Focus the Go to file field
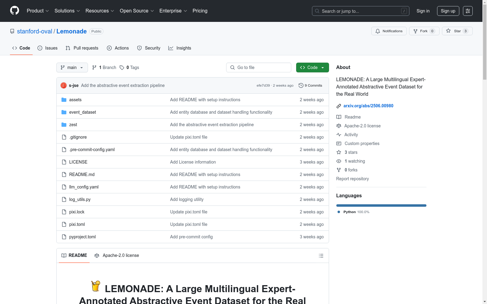487x304 pixels. pyautogui.click(x=259, y=67)
